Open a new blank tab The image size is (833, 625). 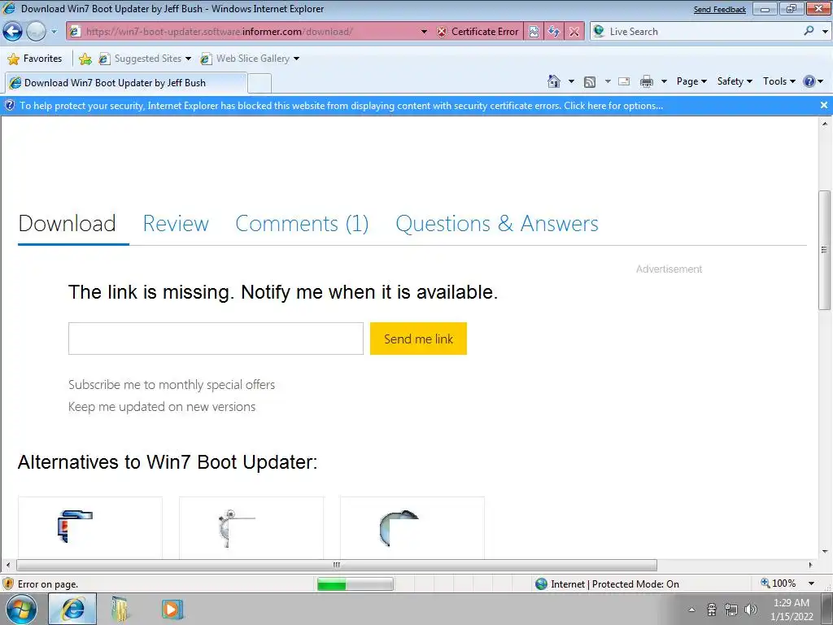[x=259, y=84]
